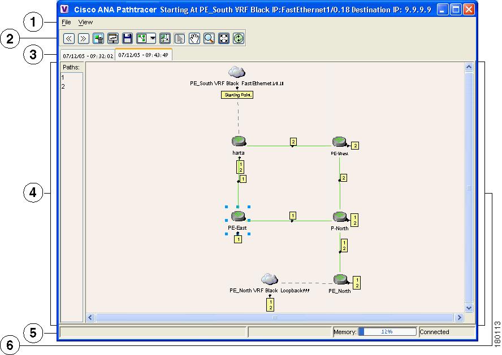Select the PE_North VRF Black Loopback cloud

pyautogui.click(x=270, y=279)
